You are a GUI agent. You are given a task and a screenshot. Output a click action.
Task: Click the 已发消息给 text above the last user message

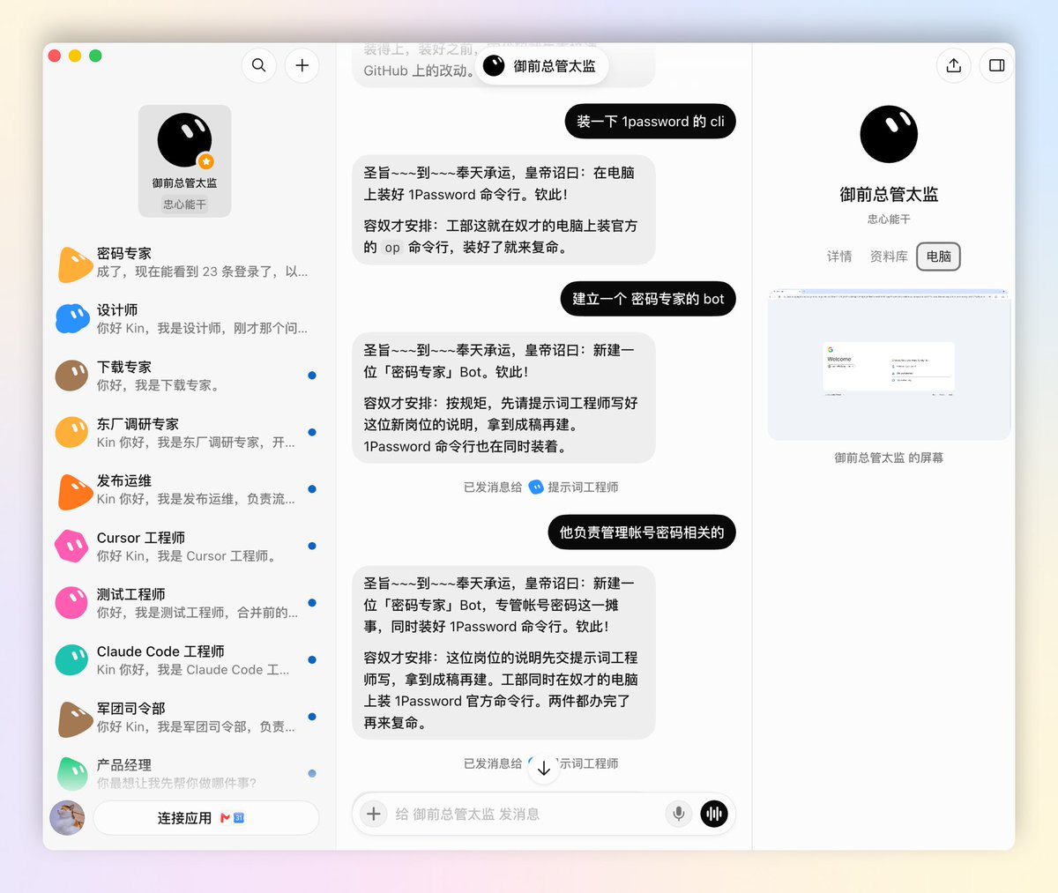[493, 487]
